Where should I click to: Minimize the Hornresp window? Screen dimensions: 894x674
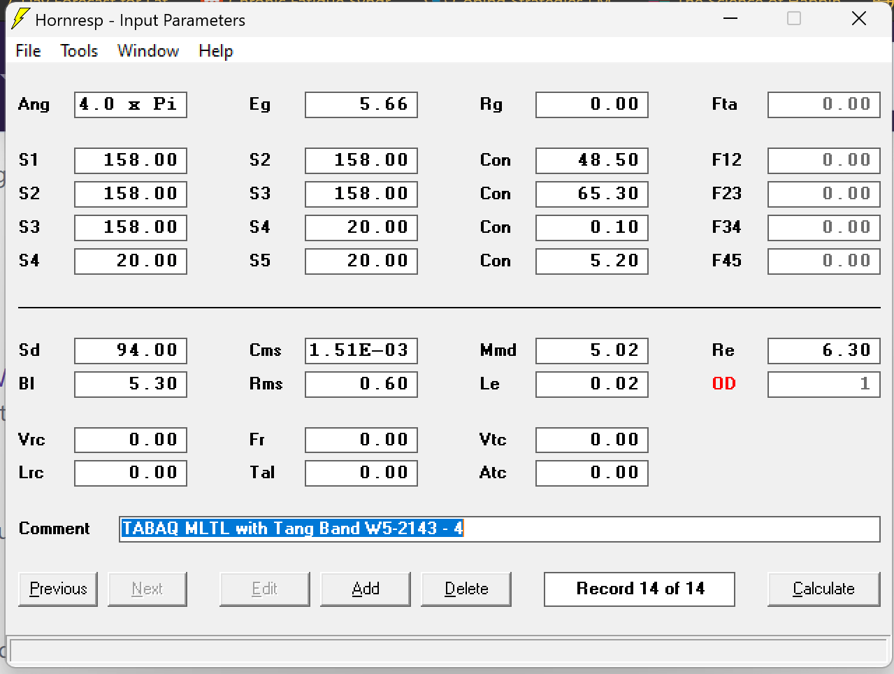(x=730, y=19)
